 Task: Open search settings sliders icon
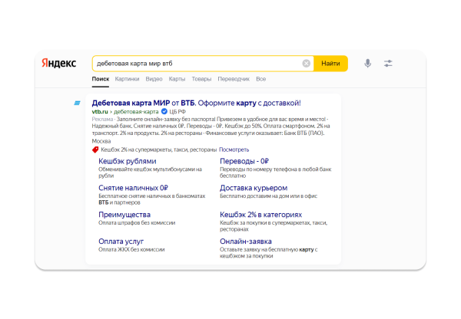click(x=388, y=64)
